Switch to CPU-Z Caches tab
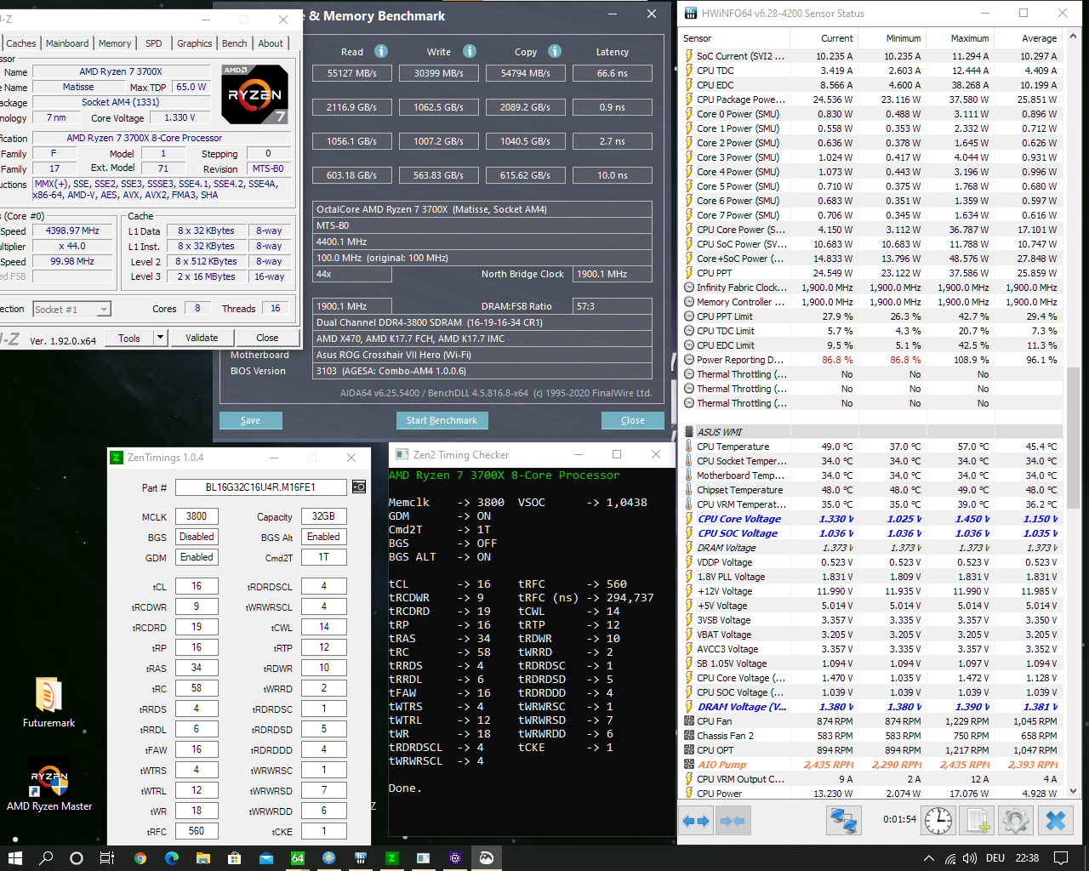This screenshot has width=1089, height=871. pos(21,43)
